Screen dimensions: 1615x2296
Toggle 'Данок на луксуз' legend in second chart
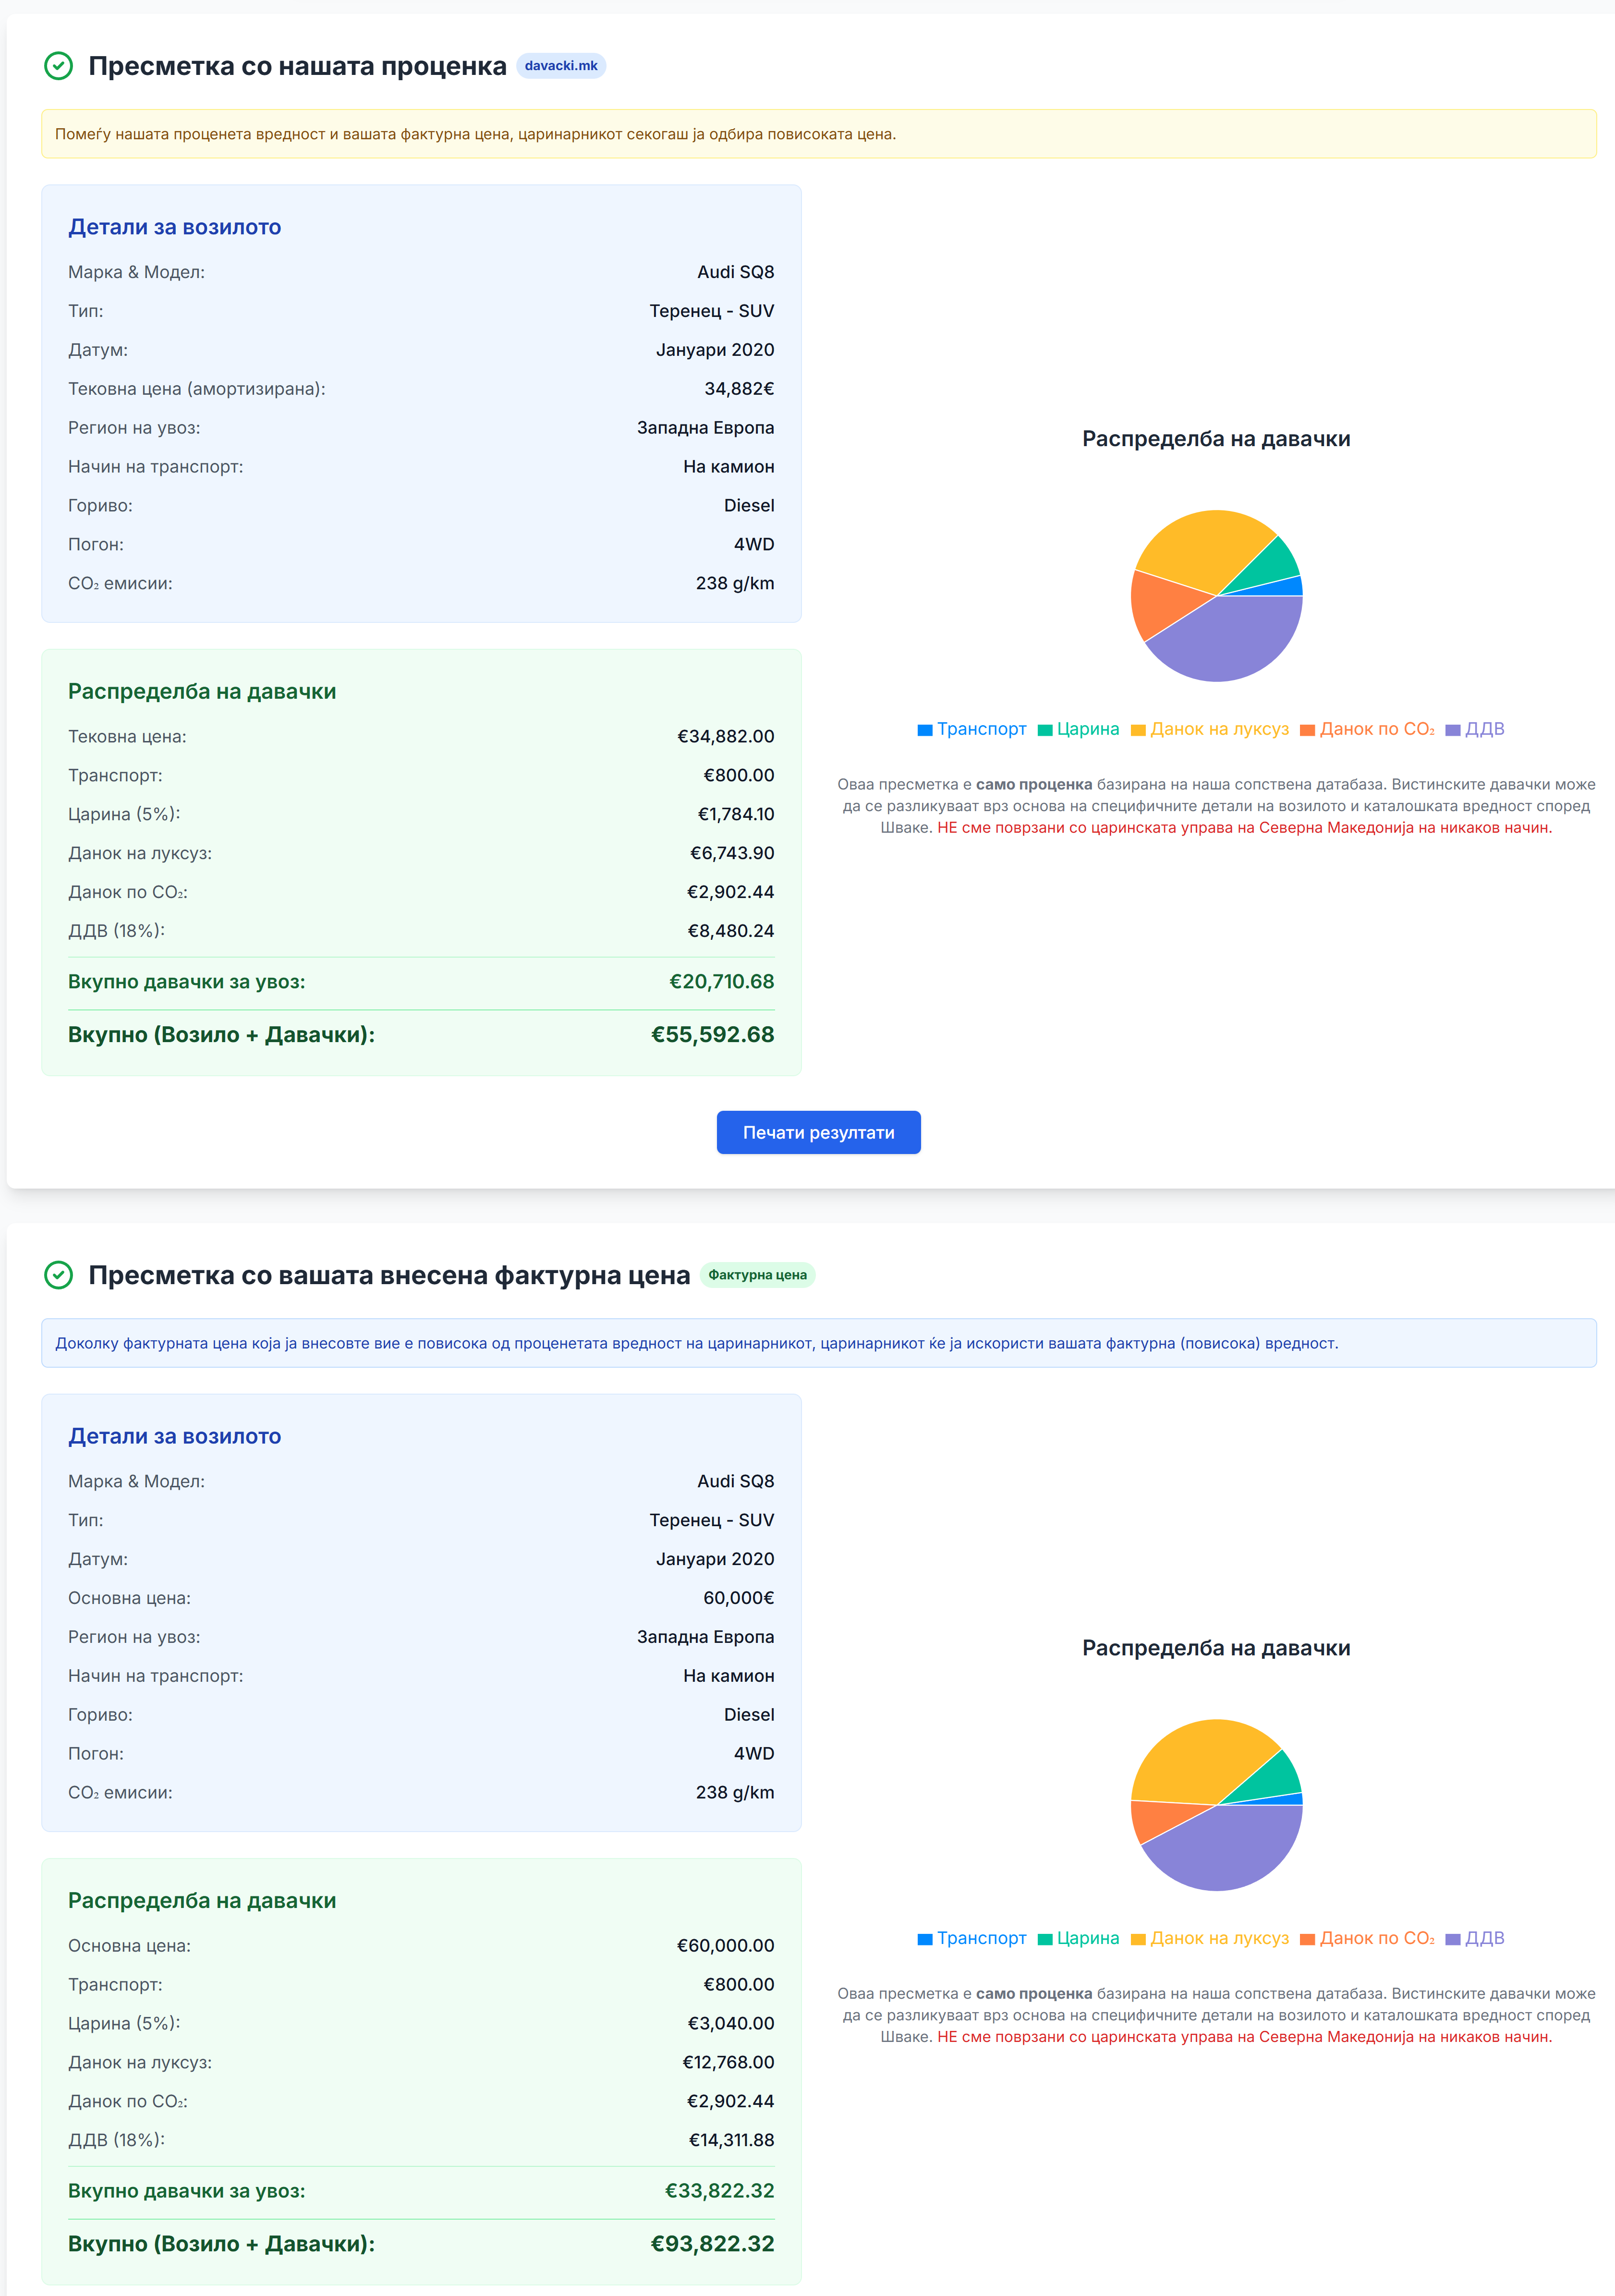(x=1219, y=1938)
